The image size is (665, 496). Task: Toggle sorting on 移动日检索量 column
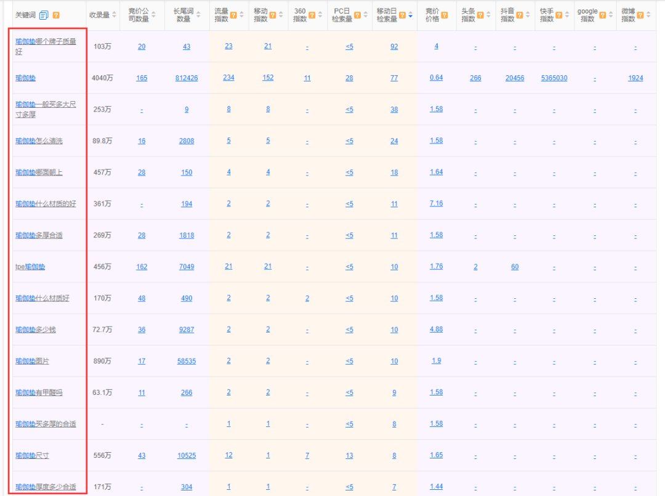point(411,15)
